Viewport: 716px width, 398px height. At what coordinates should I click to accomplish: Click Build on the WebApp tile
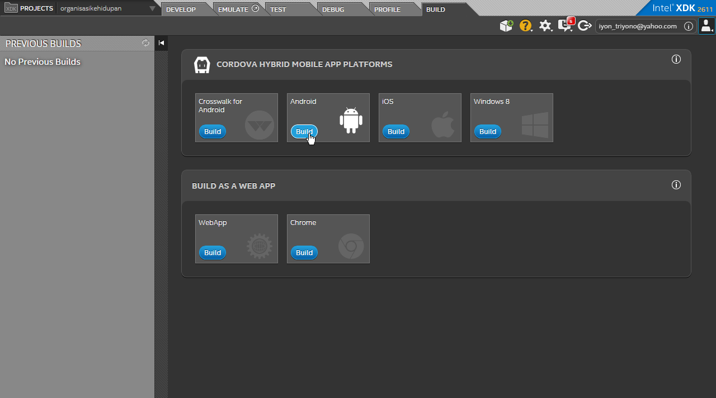point(213,253)
